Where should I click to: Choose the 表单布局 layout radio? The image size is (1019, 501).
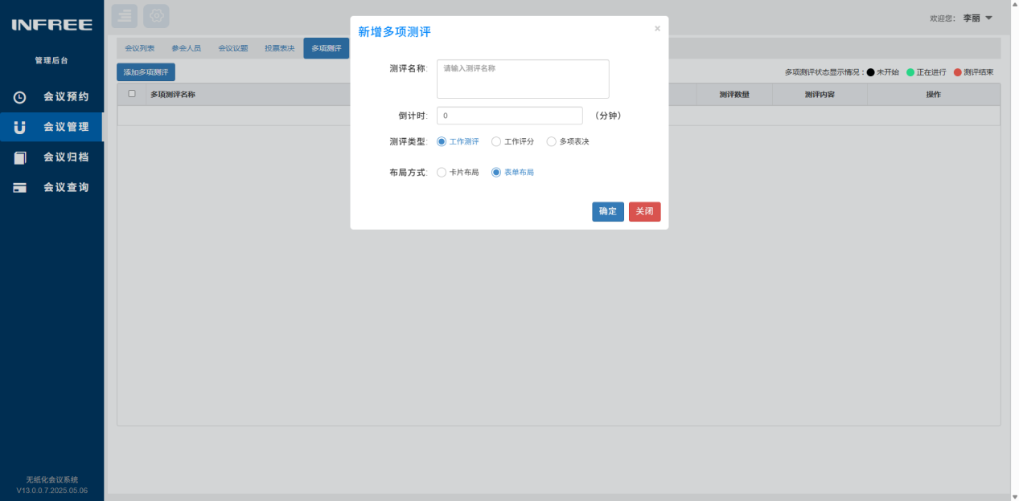point(496,172)
